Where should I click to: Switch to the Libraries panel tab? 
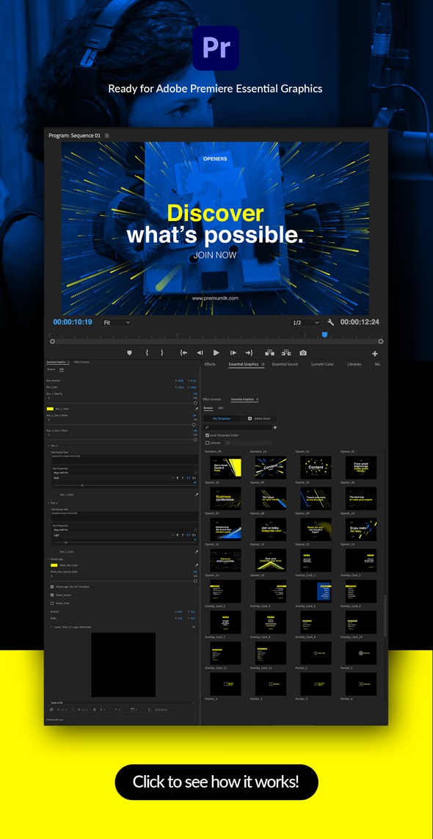(x=354, y=364)
